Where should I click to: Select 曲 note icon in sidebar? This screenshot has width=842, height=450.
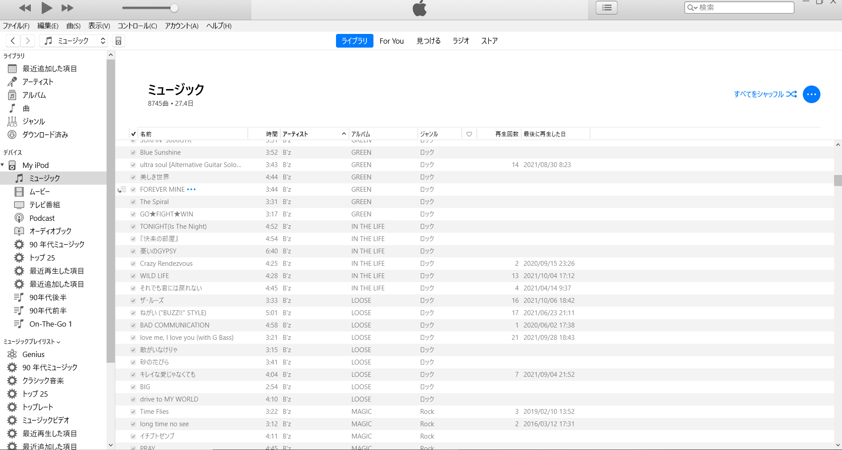(x=12, y=108)
